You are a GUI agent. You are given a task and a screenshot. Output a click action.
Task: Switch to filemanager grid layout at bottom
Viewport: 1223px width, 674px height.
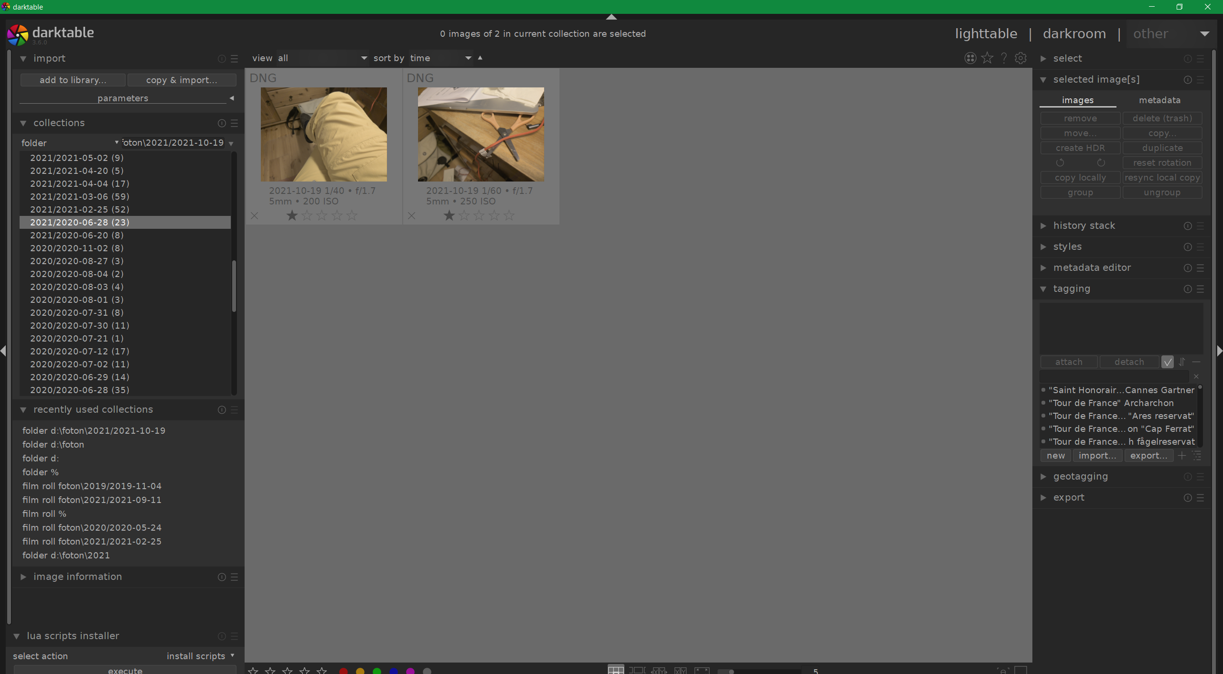(615, 669)
